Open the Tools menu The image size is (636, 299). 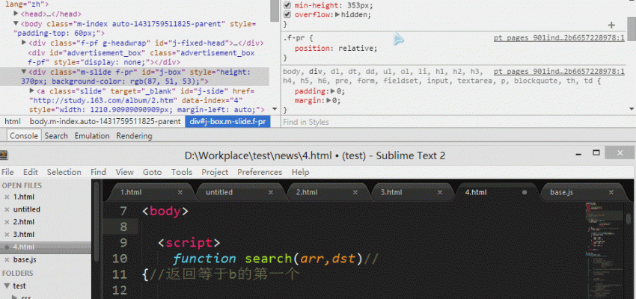(181, 172)
